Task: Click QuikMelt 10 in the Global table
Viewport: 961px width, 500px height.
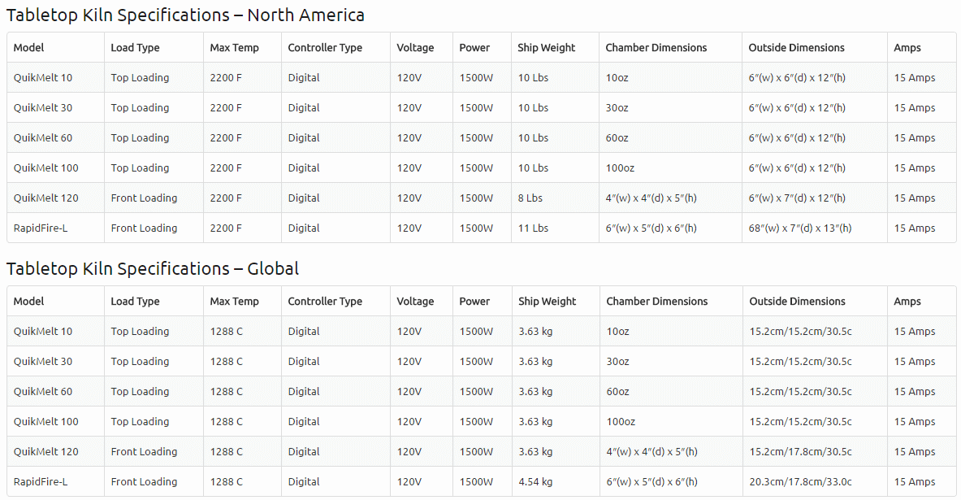Action: (x=43, y=331)
